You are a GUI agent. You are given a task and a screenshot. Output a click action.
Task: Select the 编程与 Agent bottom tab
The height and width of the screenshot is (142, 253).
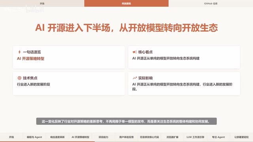tap(34, 137)
